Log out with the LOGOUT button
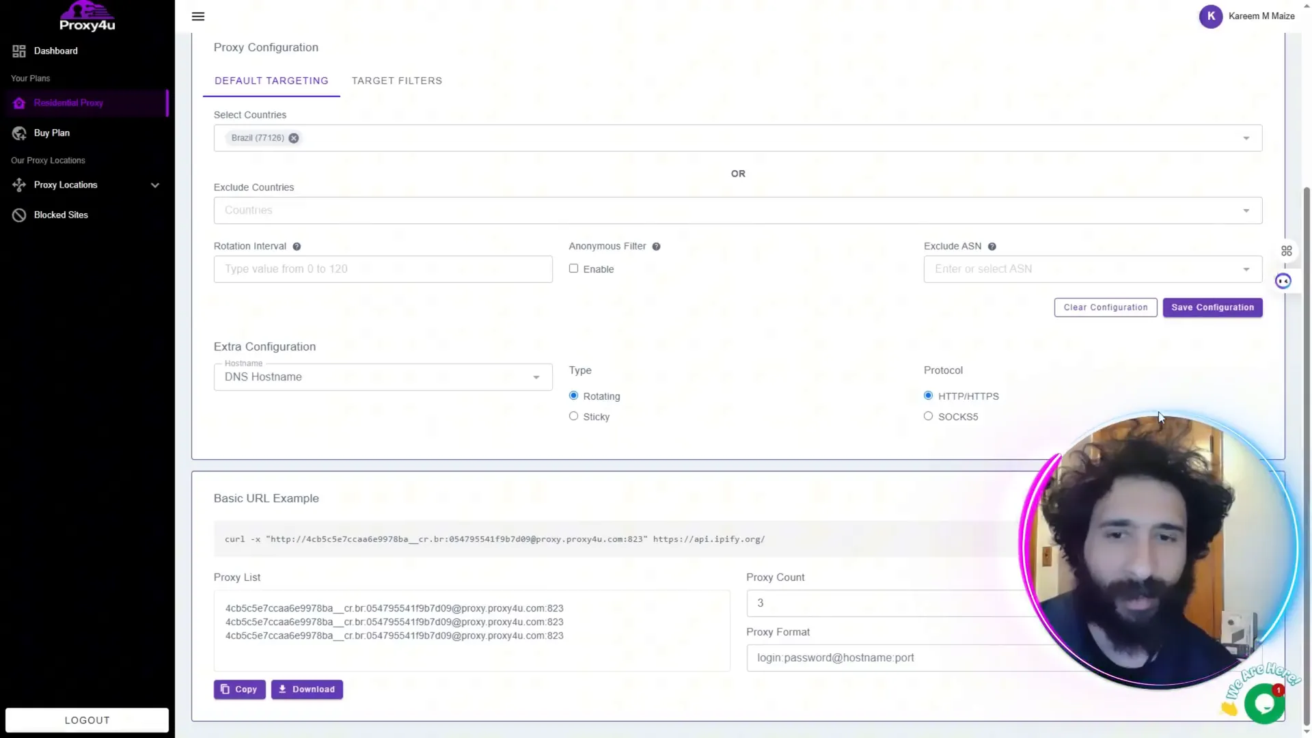 87,720
